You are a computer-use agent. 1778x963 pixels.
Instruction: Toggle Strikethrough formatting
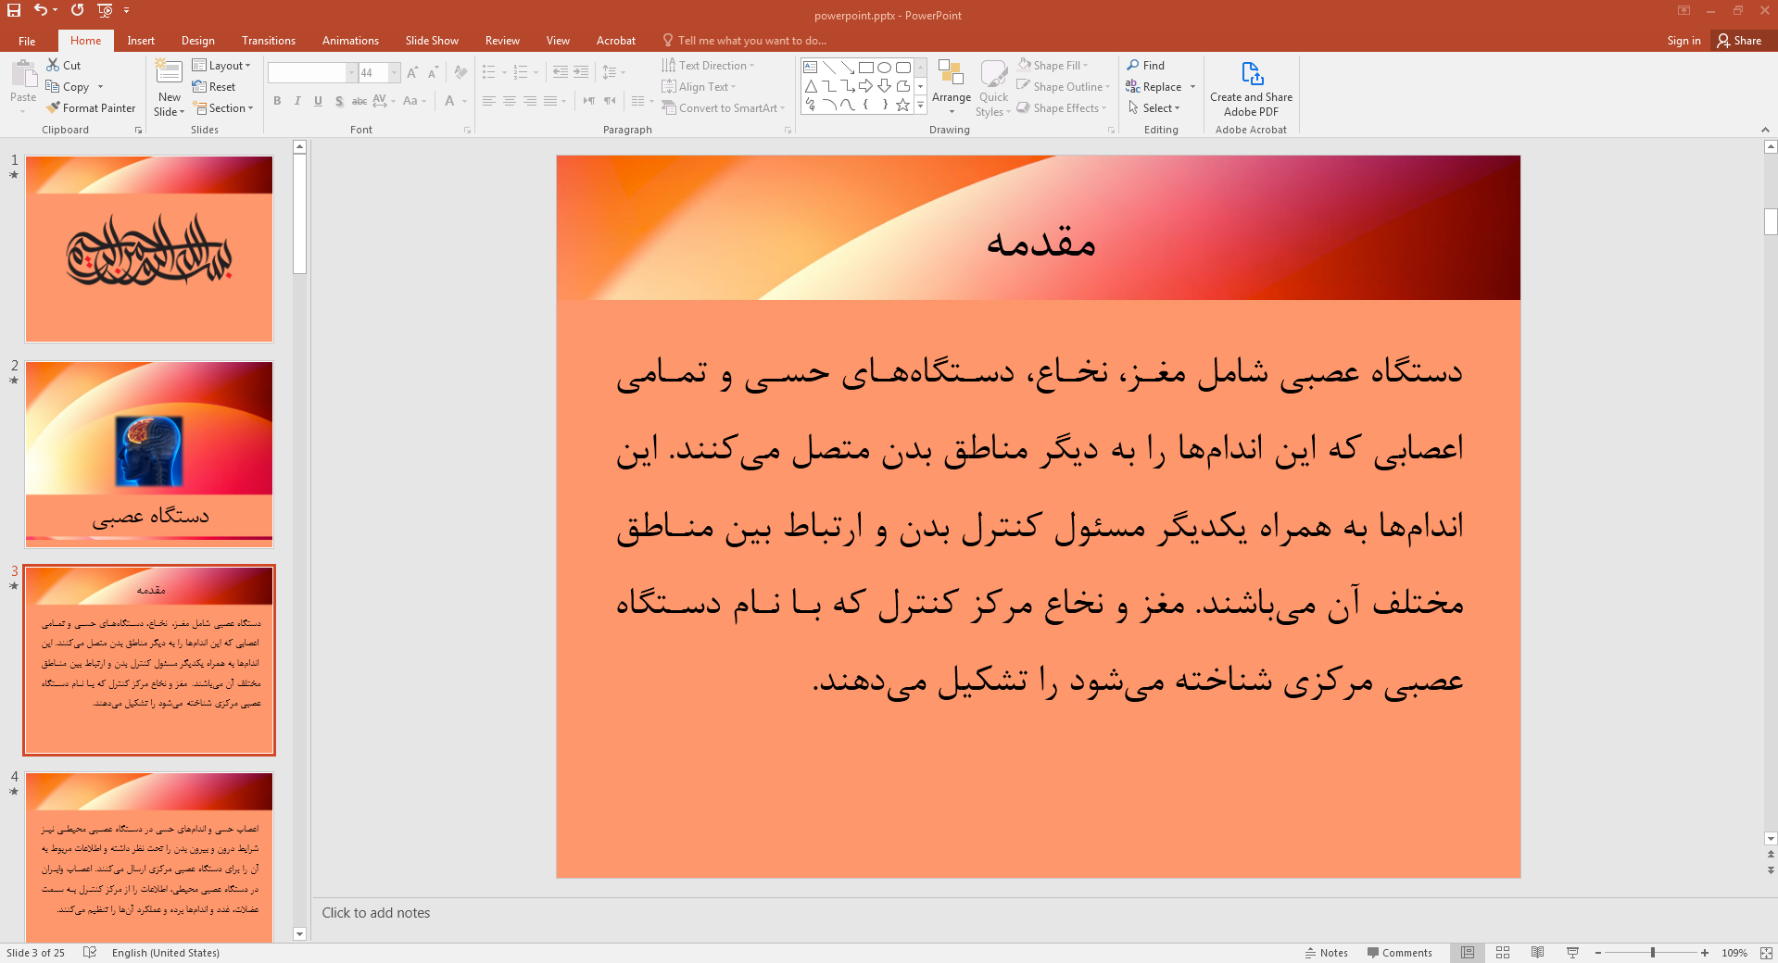pos(359,101)
